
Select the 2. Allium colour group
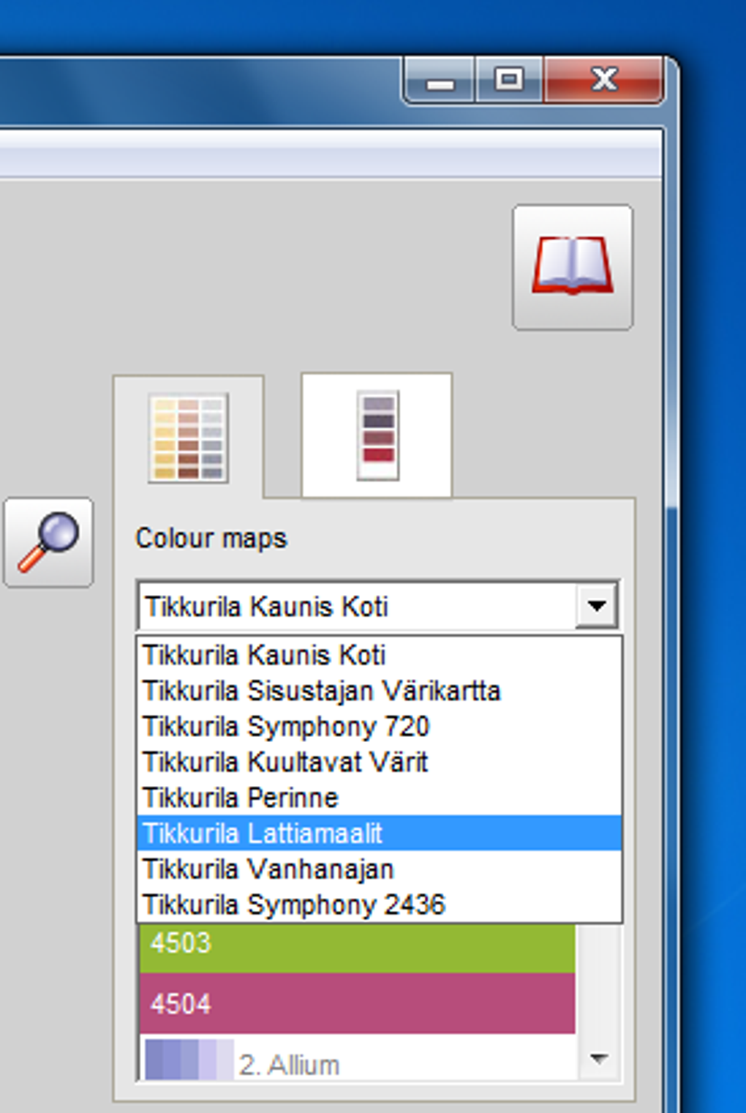click(x=289, y=1065)
